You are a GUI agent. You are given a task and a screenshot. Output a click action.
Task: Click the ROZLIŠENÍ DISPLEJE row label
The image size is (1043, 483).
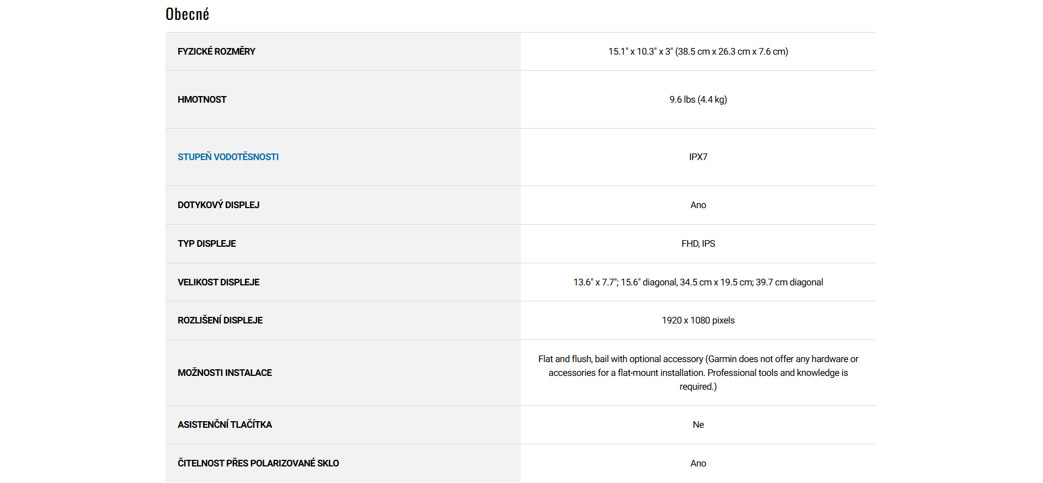click(220, 320)
